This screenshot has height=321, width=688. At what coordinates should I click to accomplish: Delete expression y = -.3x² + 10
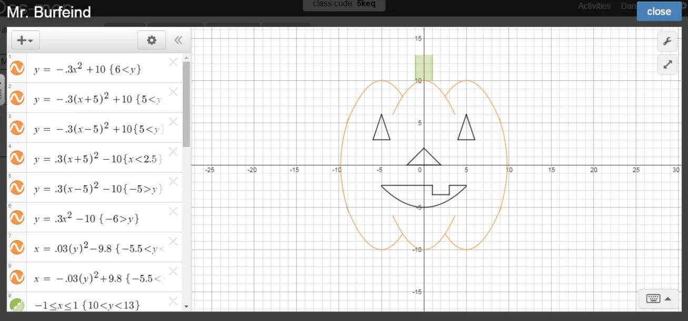coord(173,62)
